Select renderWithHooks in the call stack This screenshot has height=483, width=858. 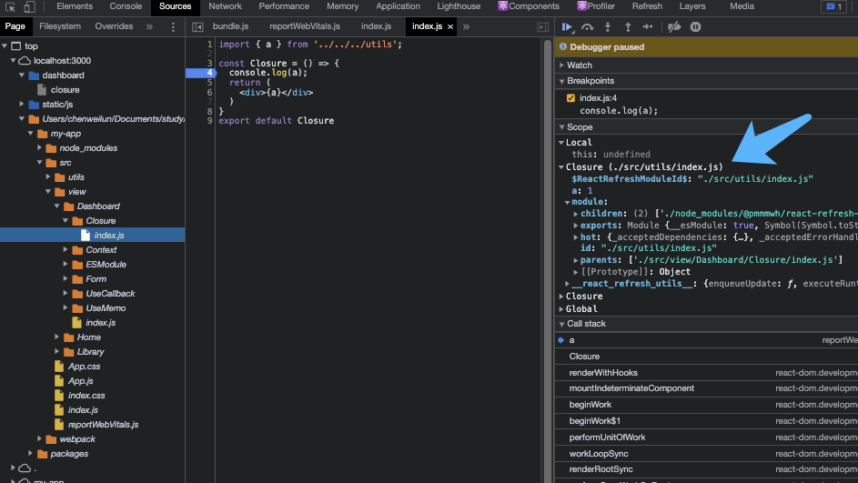603,373
